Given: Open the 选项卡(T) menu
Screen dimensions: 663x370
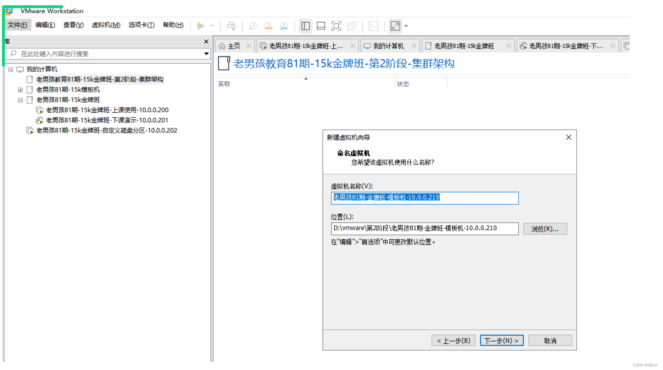Looking at the screenshot, I should coord(141,25).
